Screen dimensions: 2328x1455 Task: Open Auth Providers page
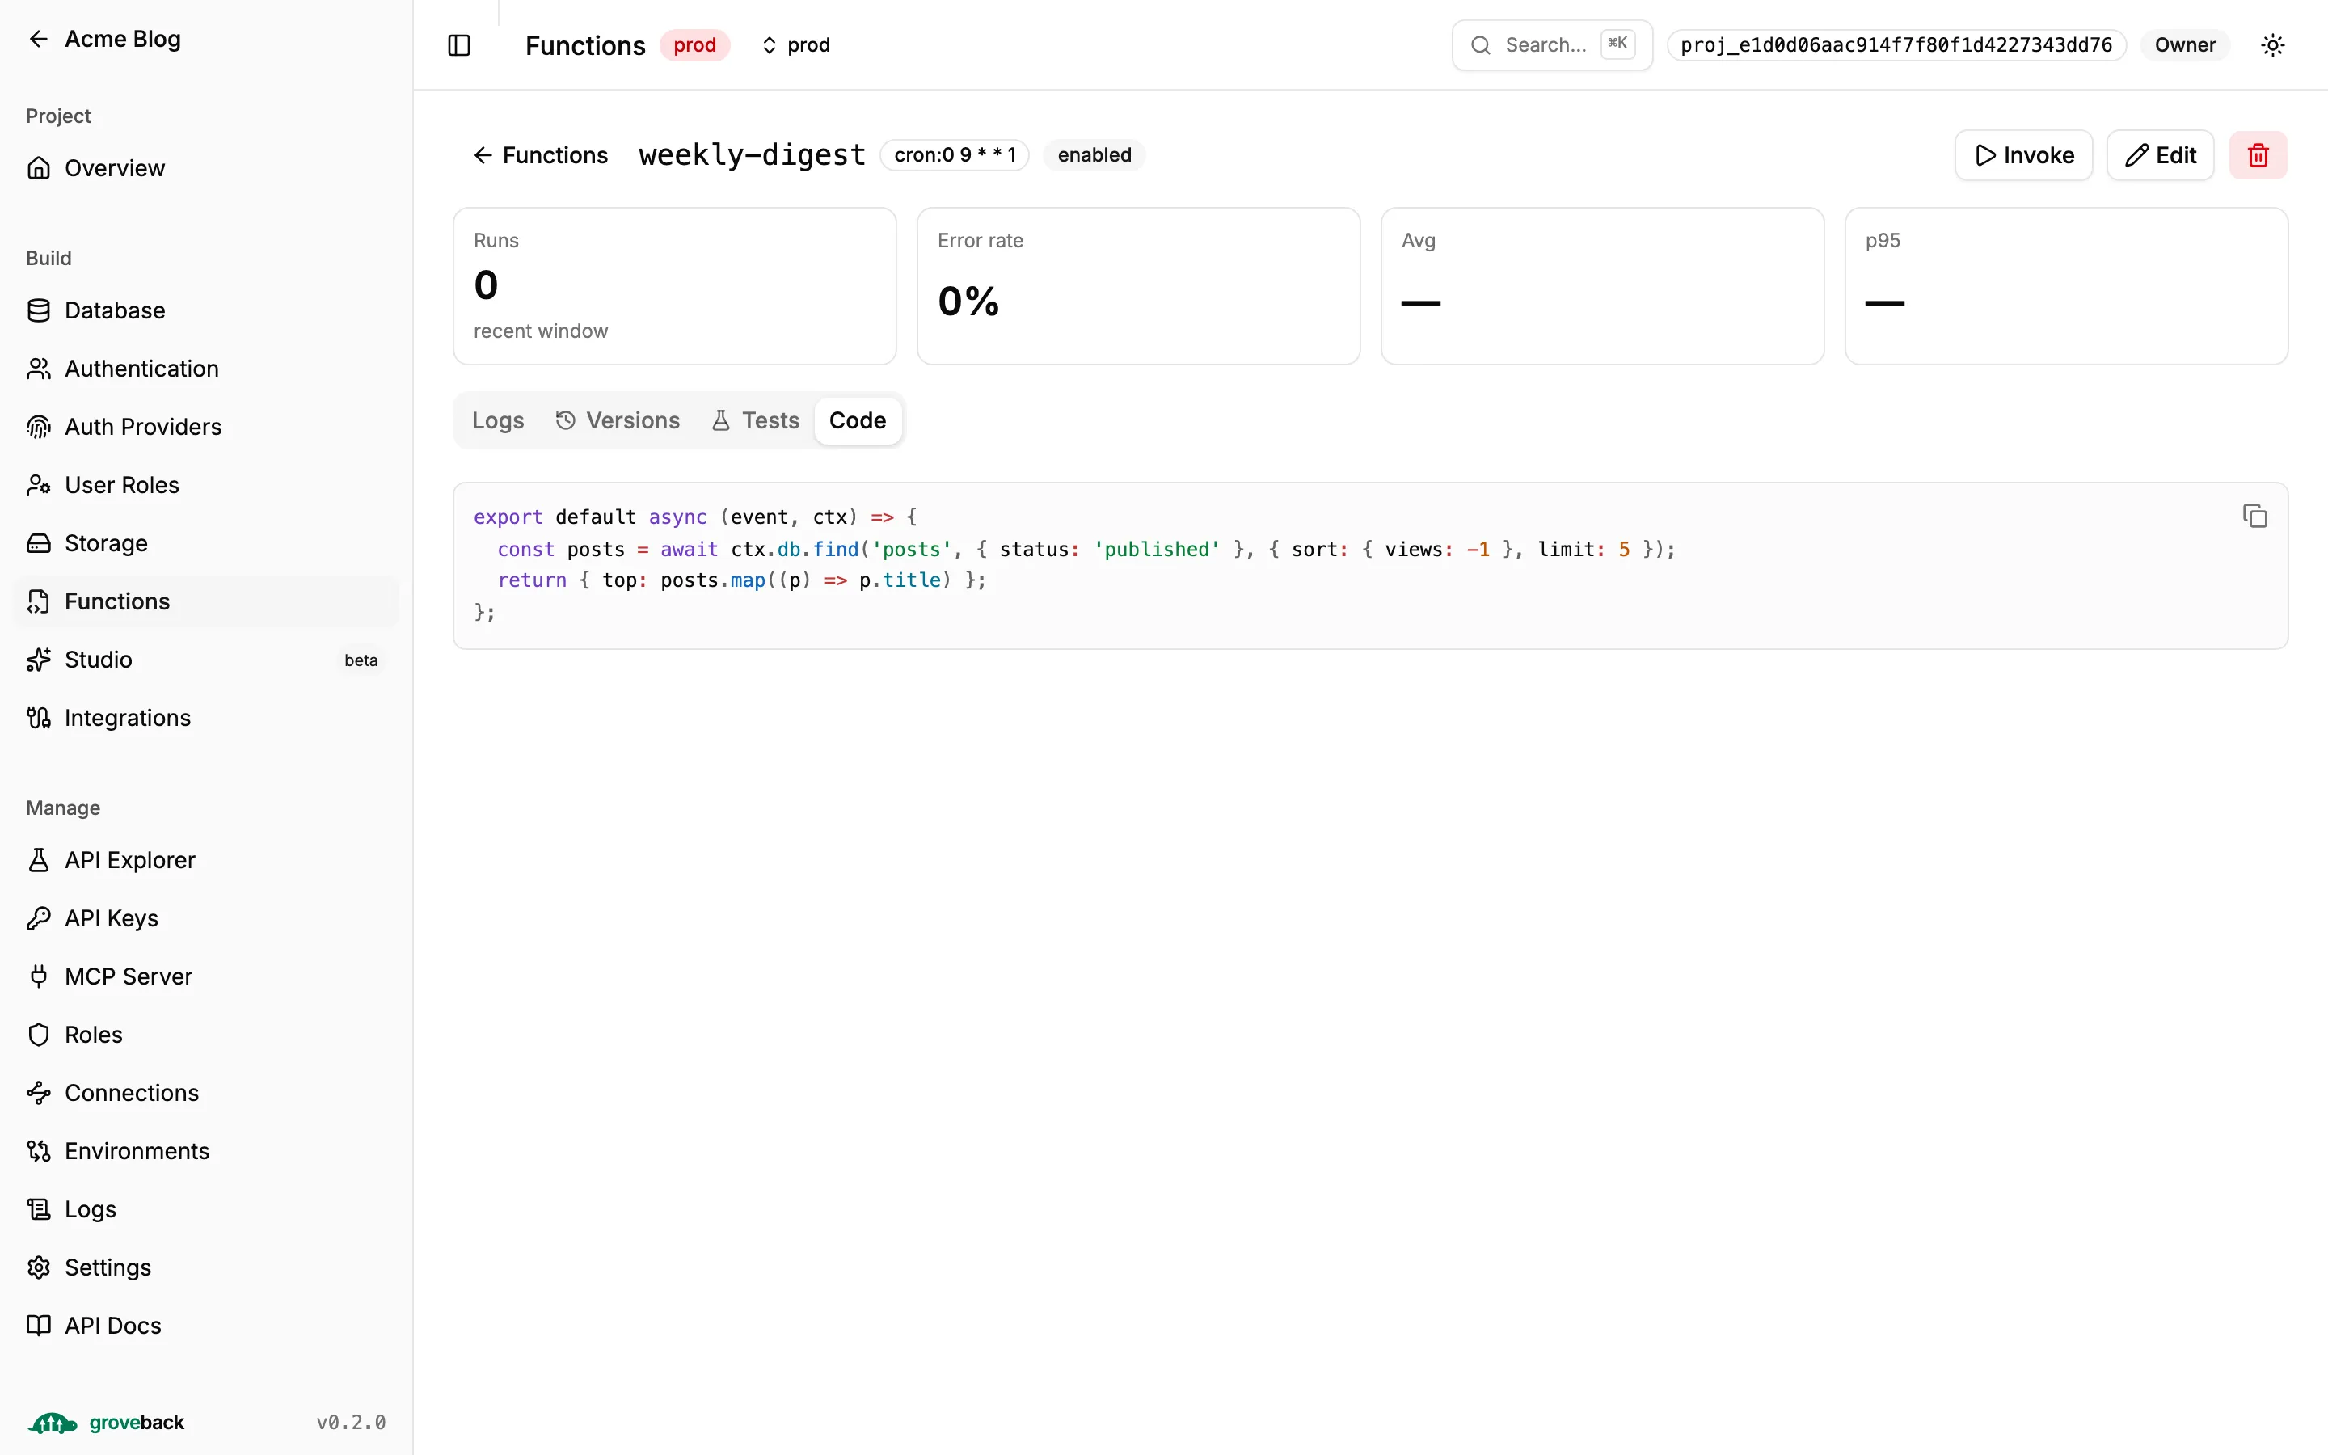[206, 428]
